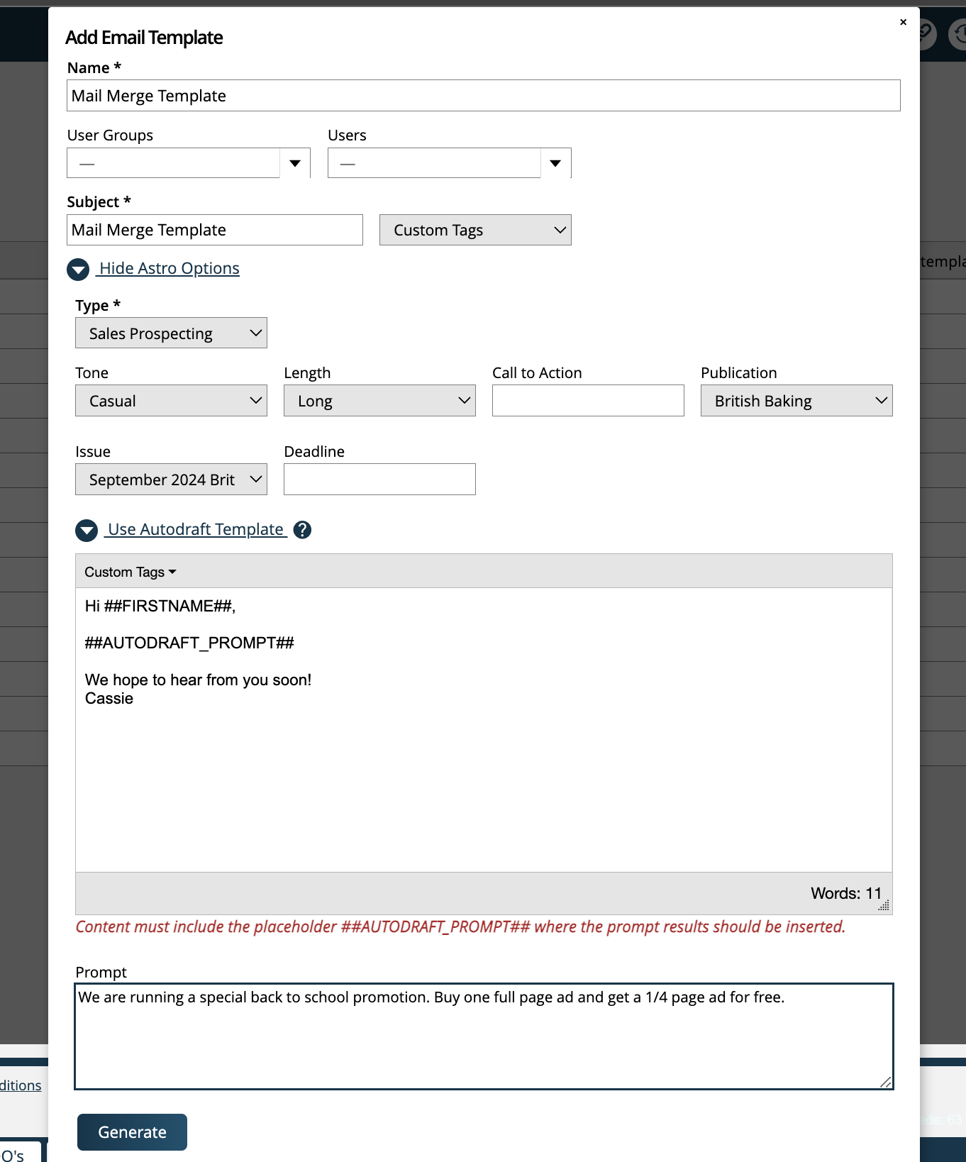Open the Tone dropdown set to Casual
This screenshot has width=966, height=1162.
tap(171, 401)
